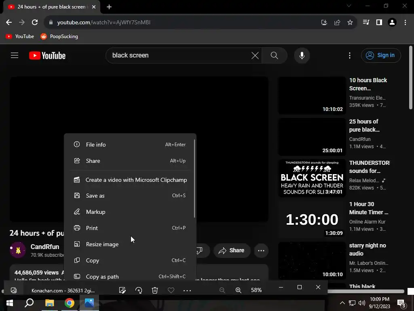414x311 pixels.
Task: Rotate the image in Photos
Action: click(139, 290)
